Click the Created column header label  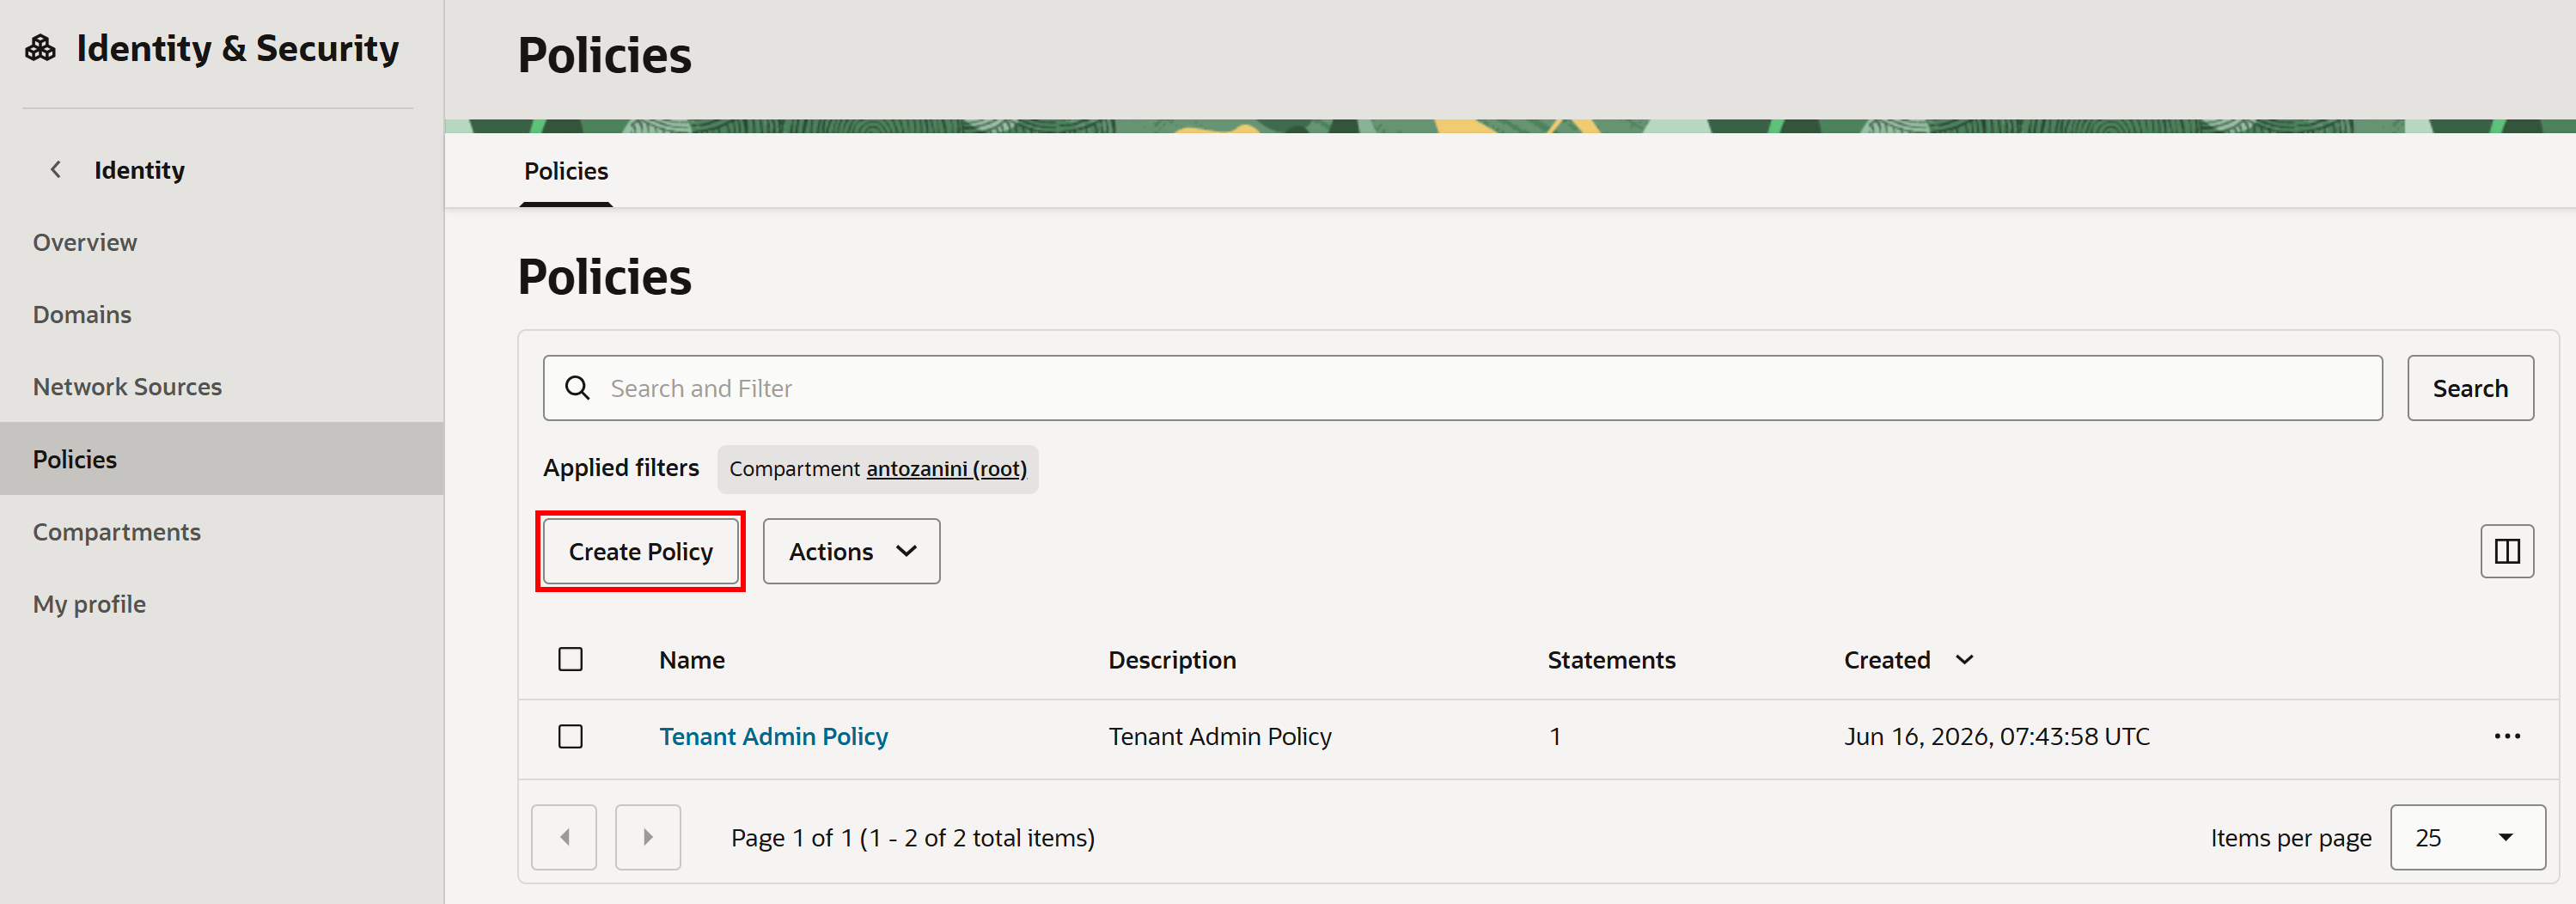pyautogui.click(x=1887, y=660)
